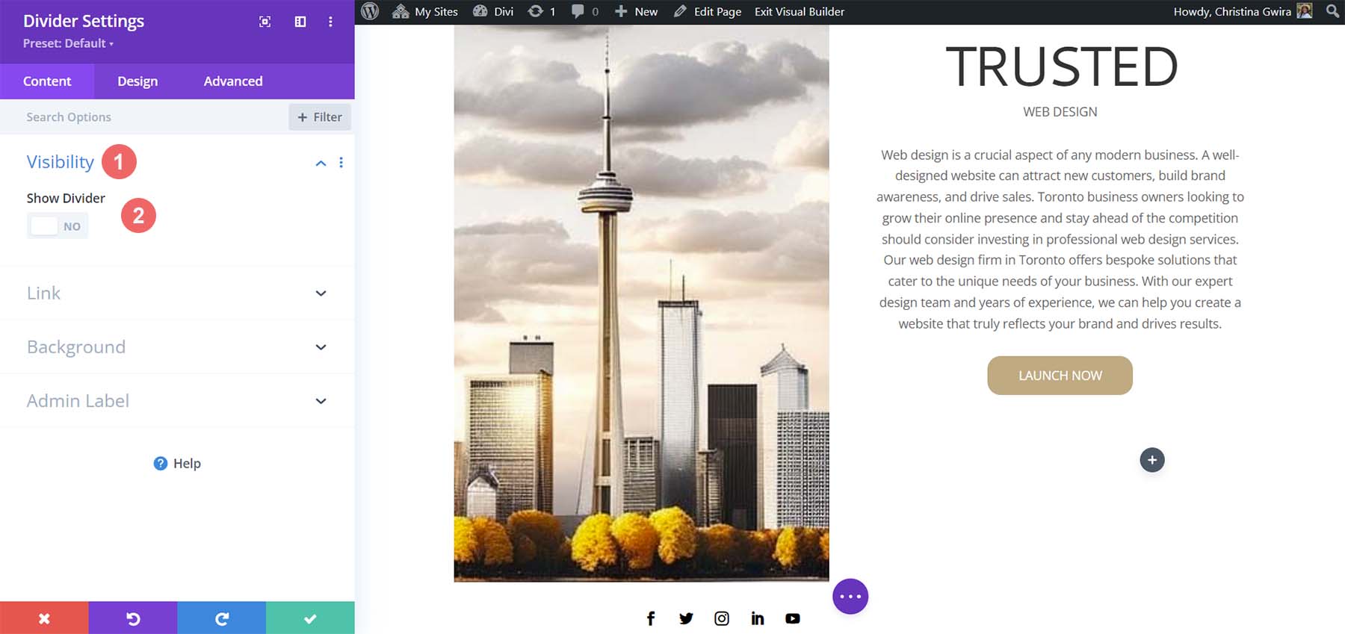Expand the Background settings section
1345x634 pixels.
tap(321, 347)
